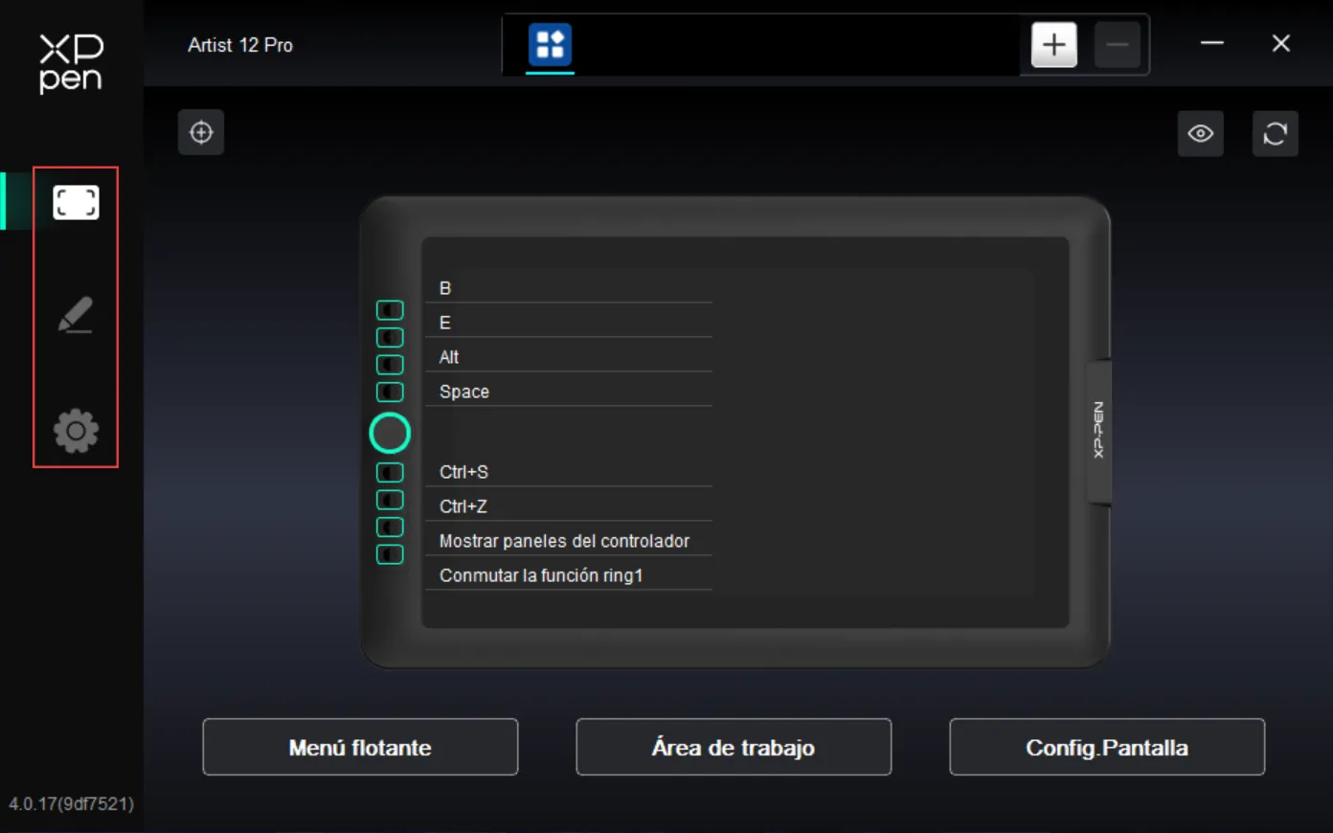Image resolution: width=1333 pixels, height=833 pixels.
Task: Click the XP-Pen logo
Action: (71, 63)
